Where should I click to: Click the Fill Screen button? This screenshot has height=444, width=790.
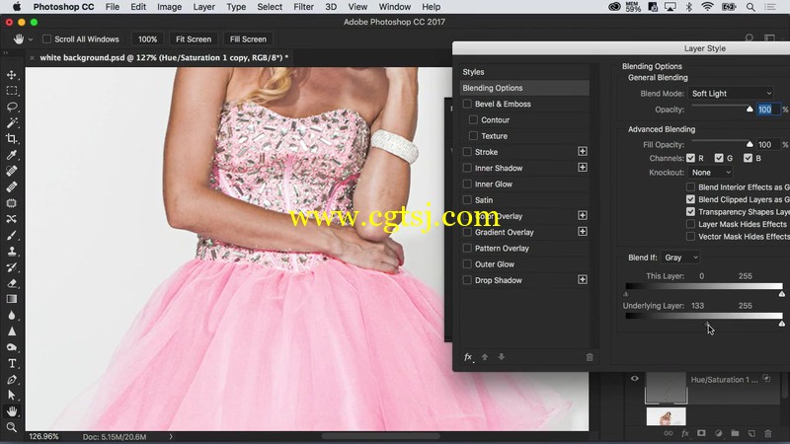coord(248,39)
